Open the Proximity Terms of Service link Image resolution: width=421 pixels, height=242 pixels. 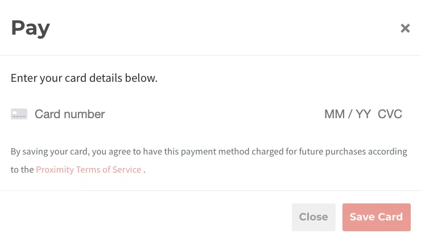tap(89, 170)
